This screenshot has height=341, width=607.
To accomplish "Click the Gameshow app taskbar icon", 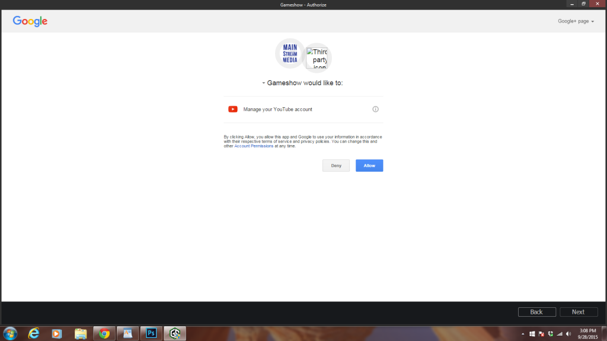I will (x=175, y=333).
